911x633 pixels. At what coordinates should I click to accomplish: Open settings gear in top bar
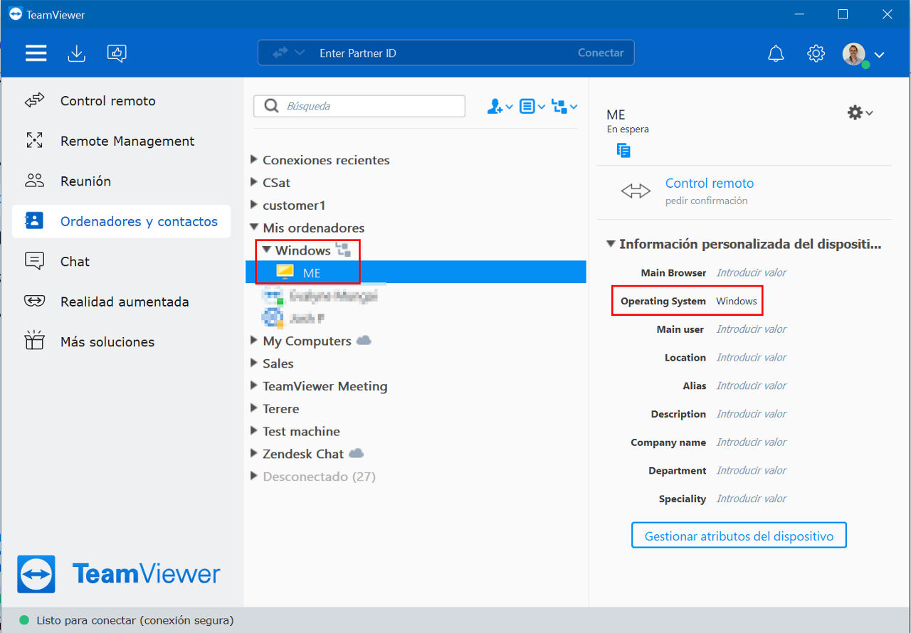click(x=816, y=53)
